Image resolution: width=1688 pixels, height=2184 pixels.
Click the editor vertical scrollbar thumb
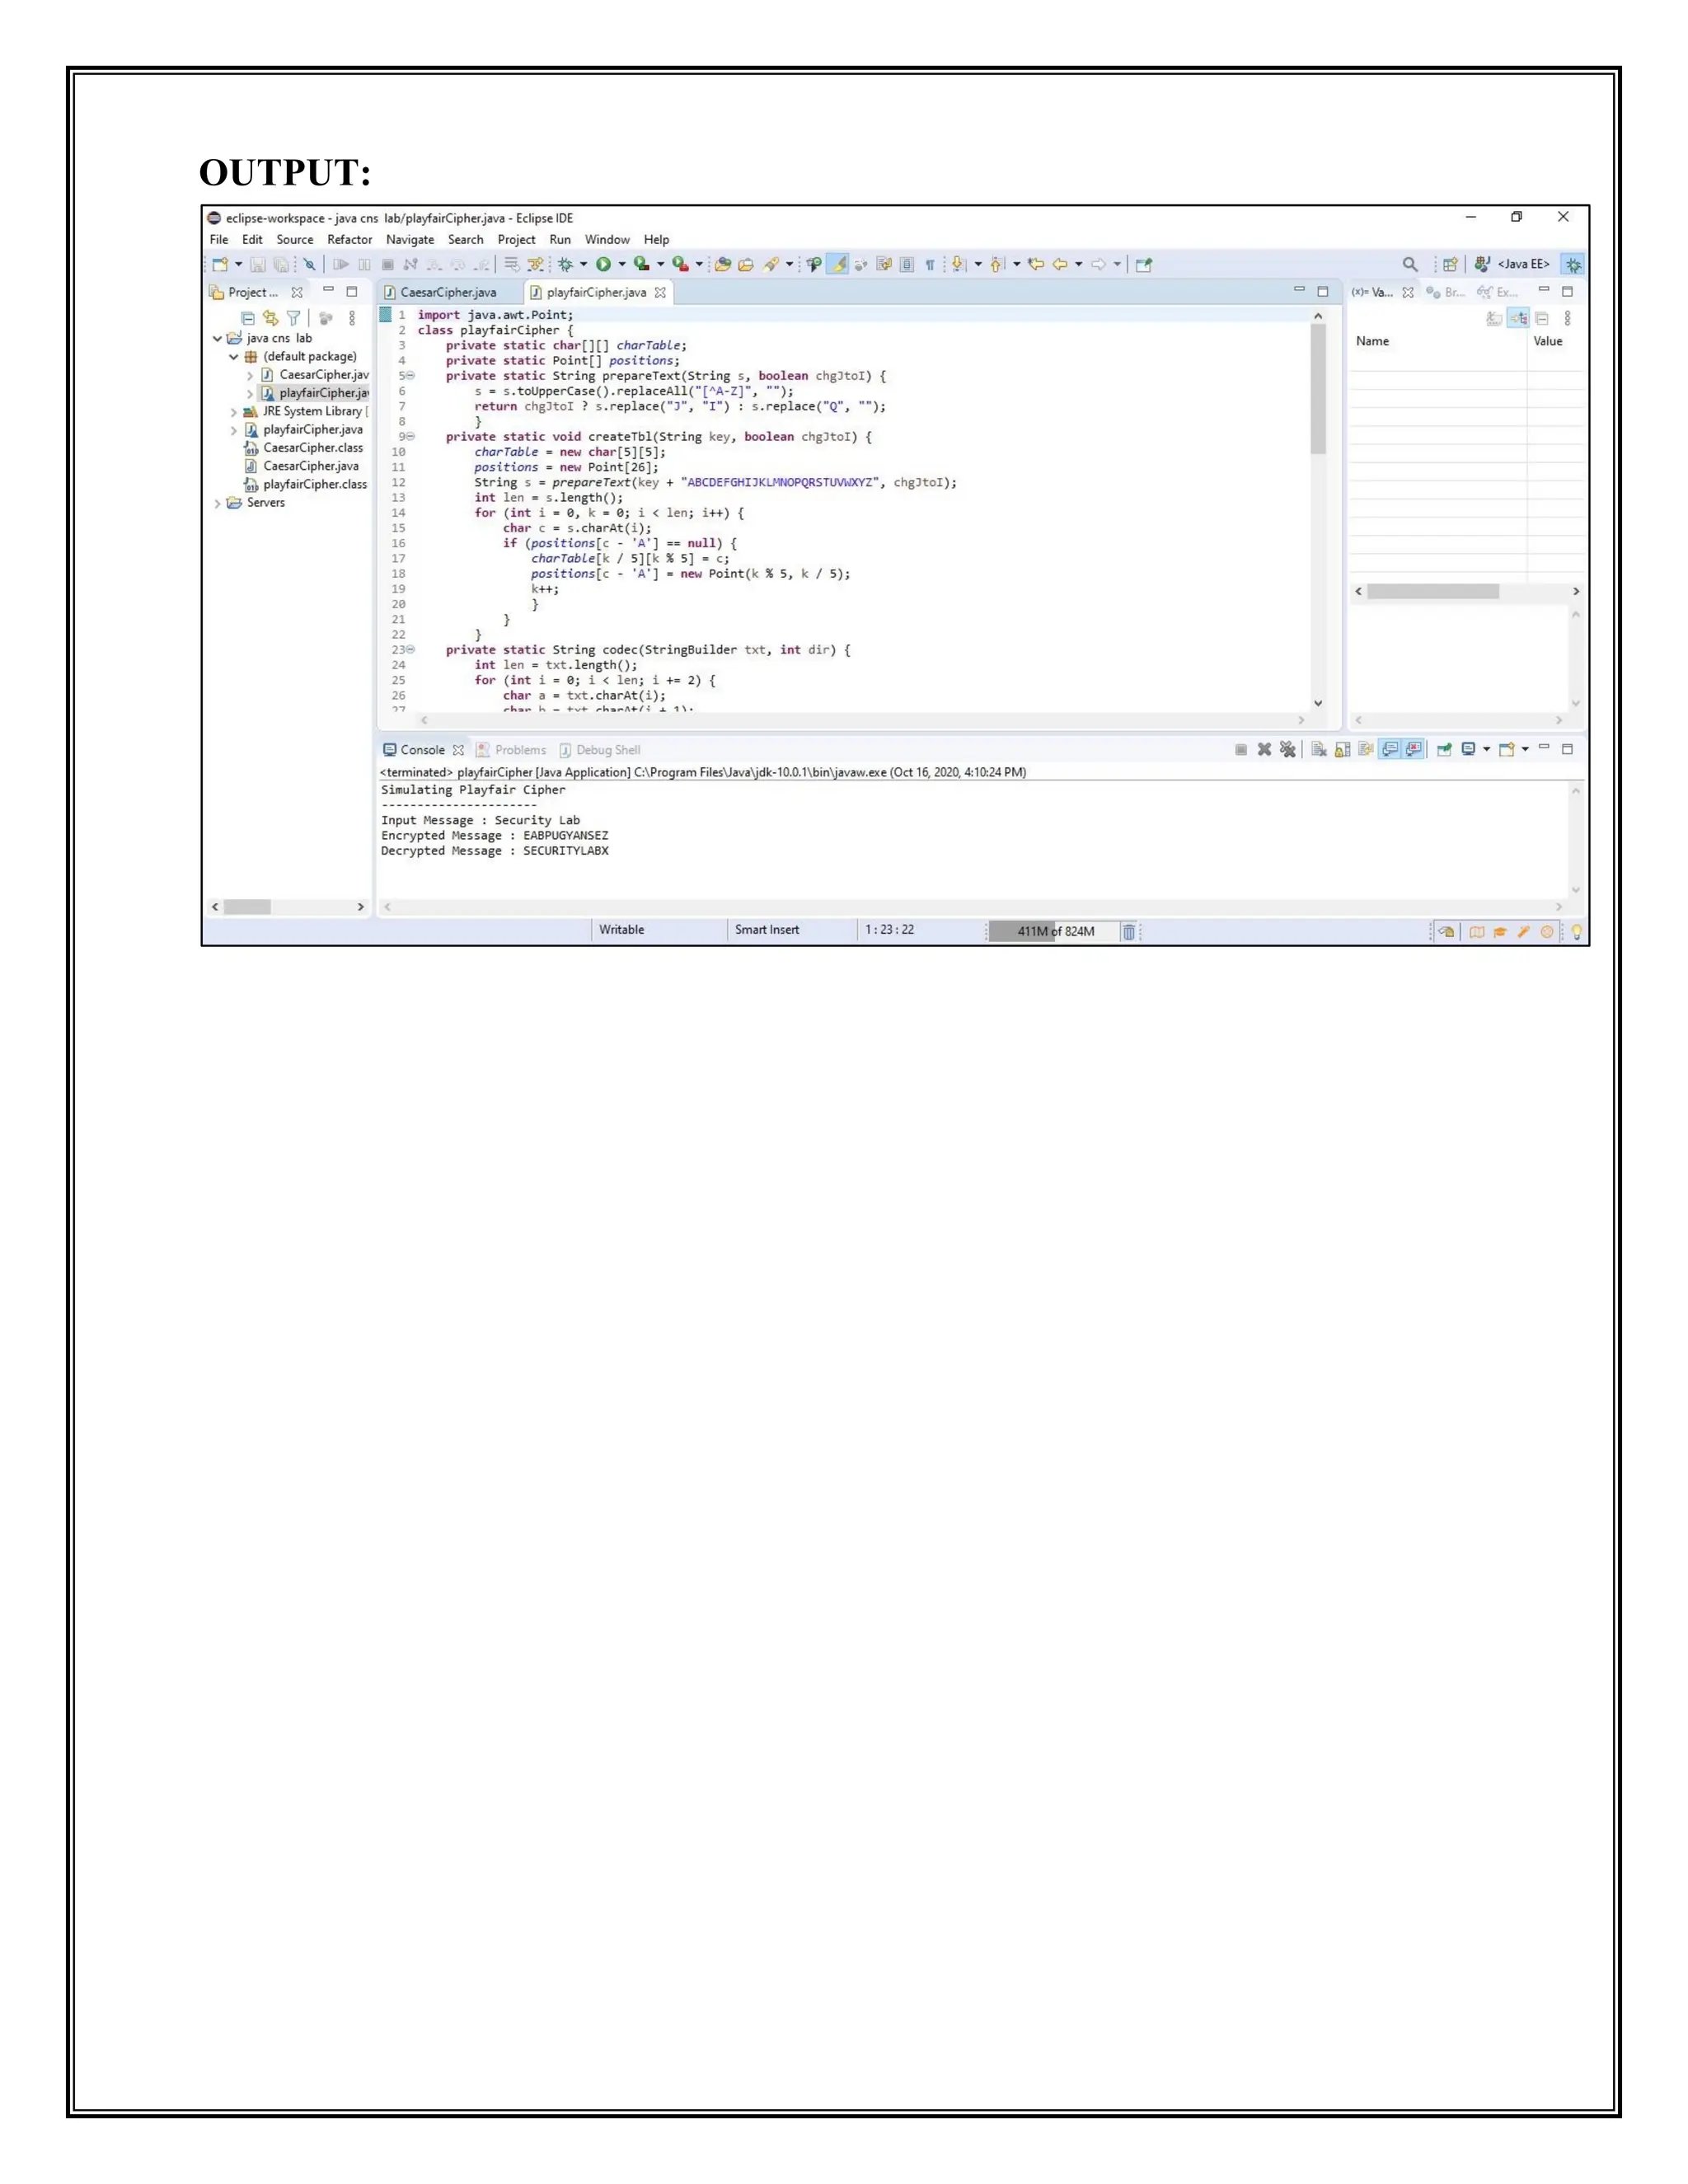(x=1318, y=390)
